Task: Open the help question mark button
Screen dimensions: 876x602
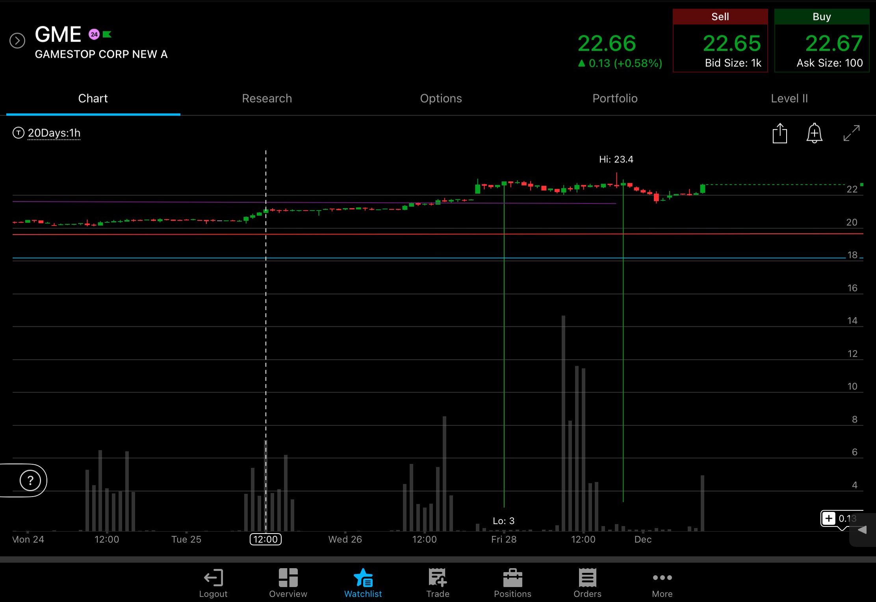Action: 30,480
